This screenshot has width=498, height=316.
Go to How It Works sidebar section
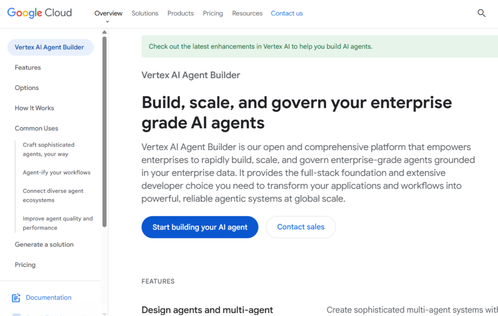tap(35, 108)
